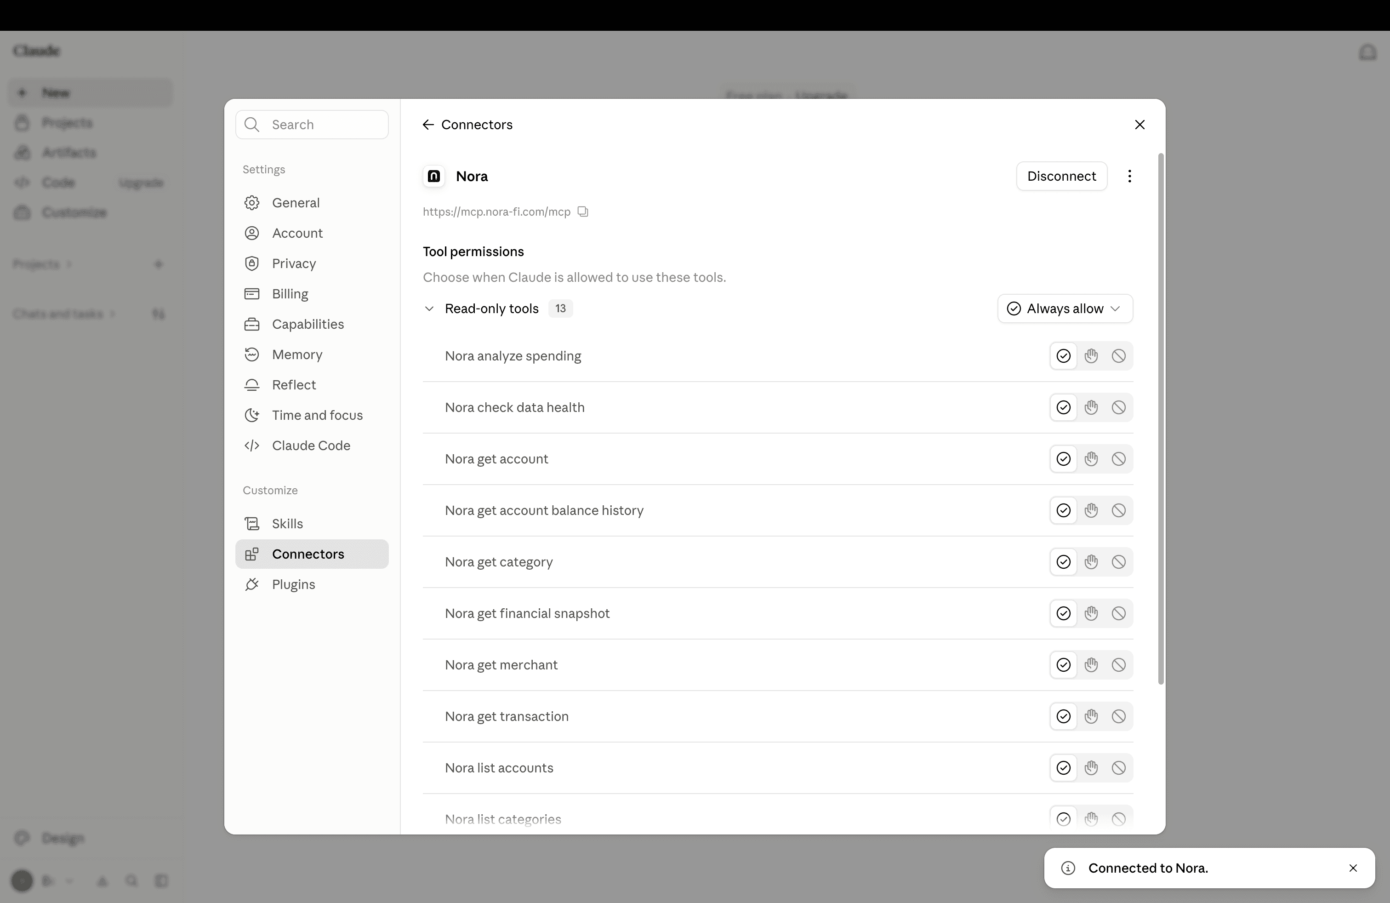The height and width of the screenshot is (903, 1390).
Task: Open Claude Code settings
Action: (312, 446)
